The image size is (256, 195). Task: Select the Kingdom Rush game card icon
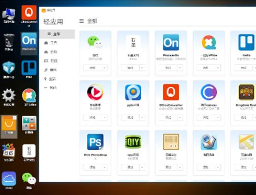[246, 92]
